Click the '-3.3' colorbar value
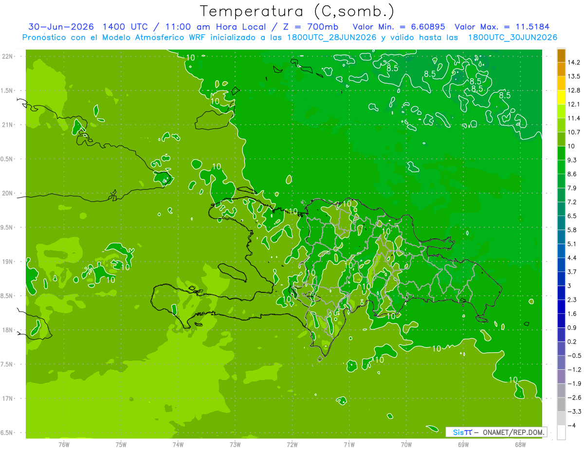The width and height of the screenshot is (584, 451). click(574, 412)
